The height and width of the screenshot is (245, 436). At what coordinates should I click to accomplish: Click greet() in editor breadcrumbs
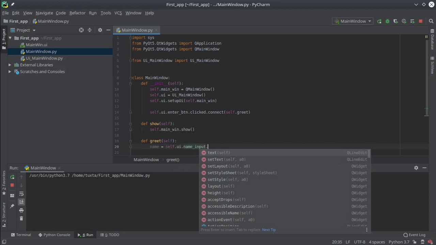[x=173, y=160]
